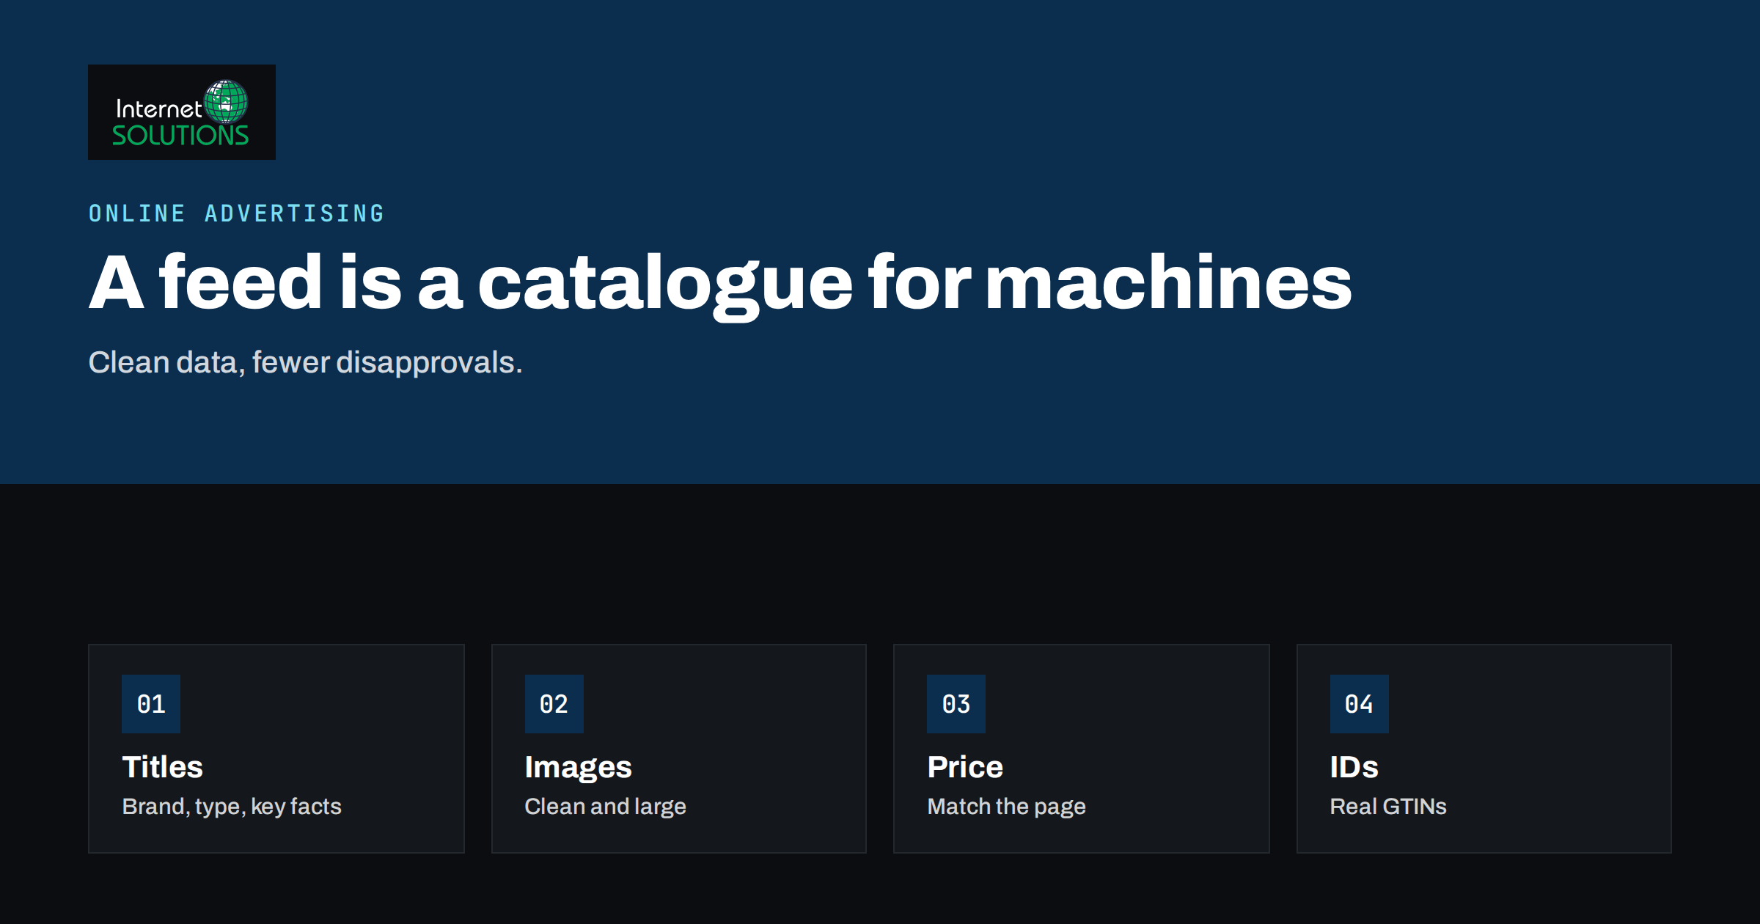Click the 'Titles' card heading
1760x924 pixels.
tap(162, 767)
